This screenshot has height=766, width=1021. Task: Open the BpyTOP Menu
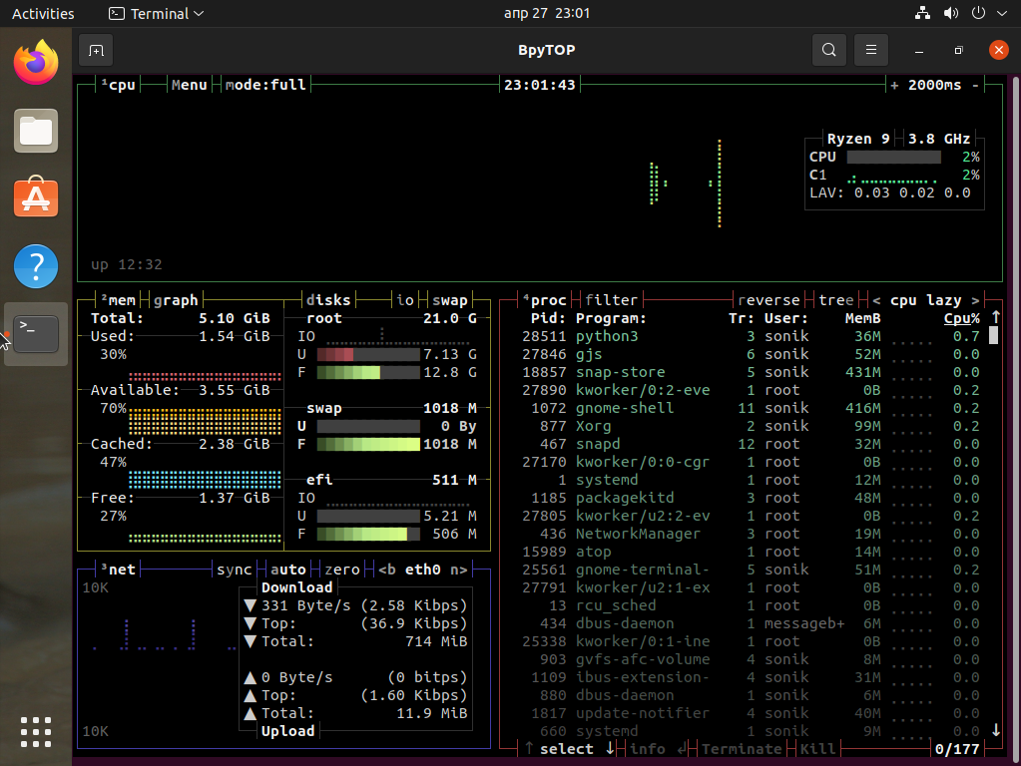click(x=189, y=85)
